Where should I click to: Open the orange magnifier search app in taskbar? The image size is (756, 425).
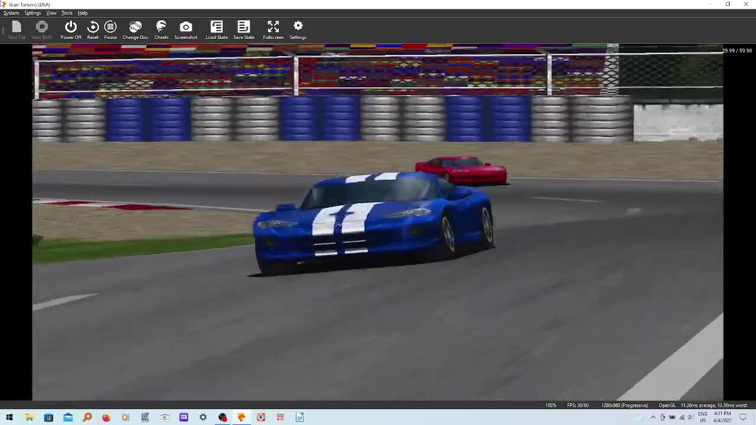[87, 417]
